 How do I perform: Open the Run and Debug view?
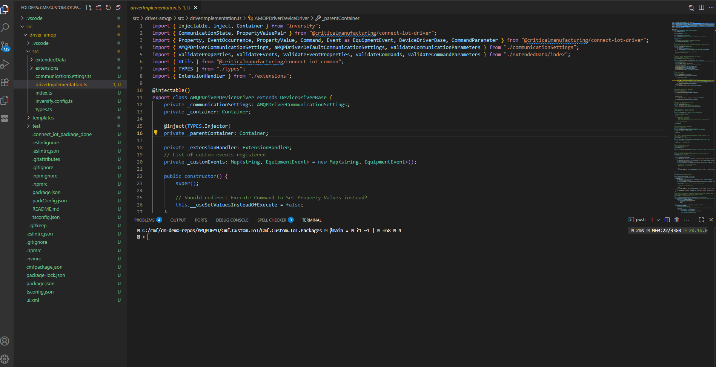click(5, 64)
